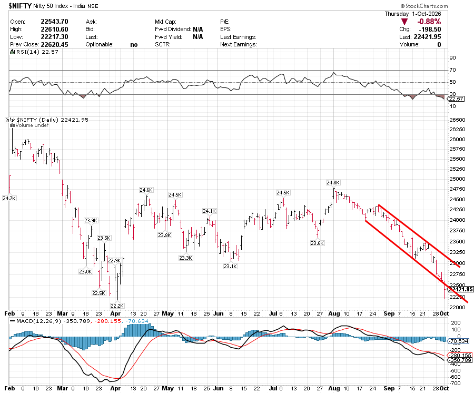Select the $NIFTY ticker symbol in the header
The height and width of the screenshot is (393, 474).
pos(20,5)
